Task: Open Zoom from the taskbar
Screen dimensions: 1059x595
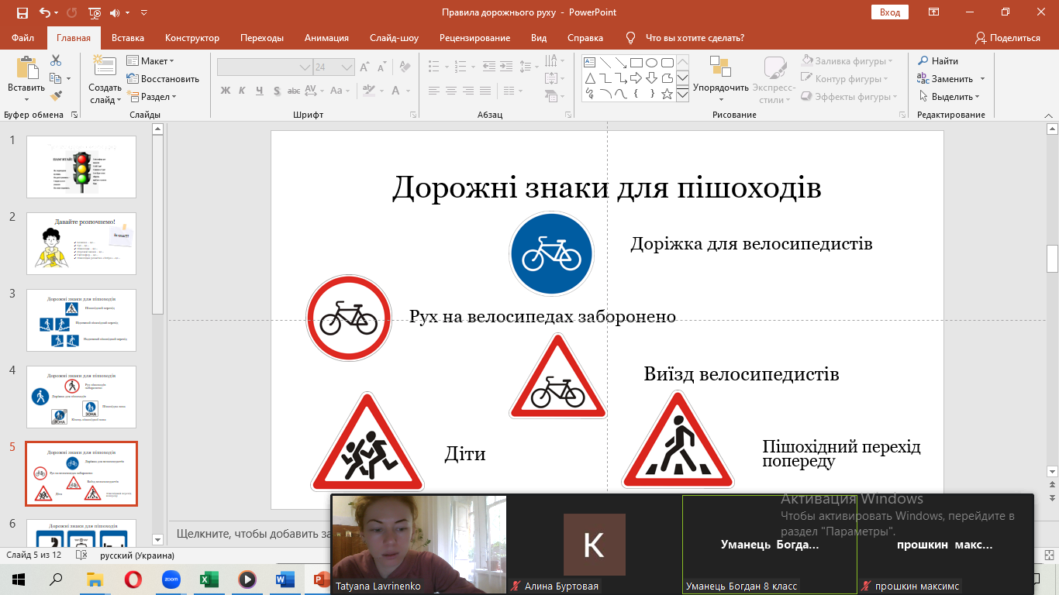Action: point(171,580)
